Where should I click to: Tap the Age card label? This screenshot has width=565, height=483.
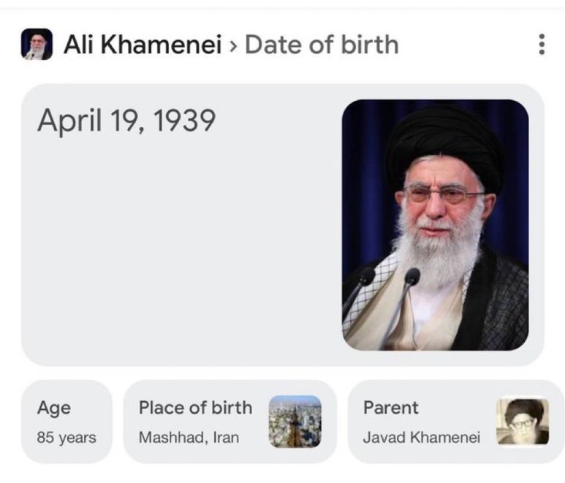coord(54,408)
